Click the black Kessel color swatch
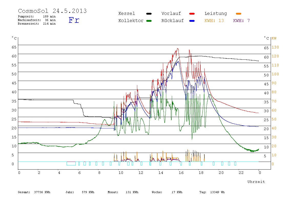The height and width of the screenshot is (208, 294). point(149,14)
